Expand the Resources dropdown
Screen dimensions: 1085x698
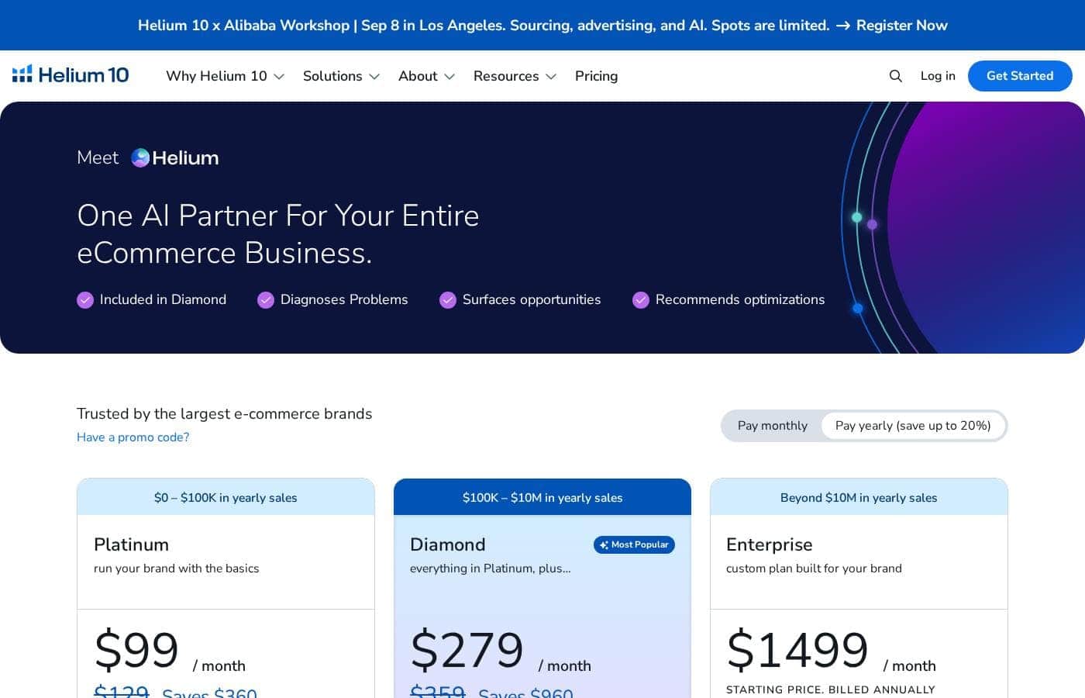point(515,76)
